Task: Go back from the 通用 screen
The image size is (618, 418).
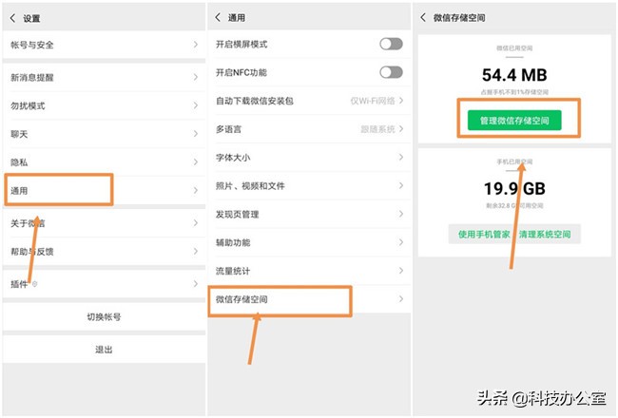Action: tap(218, 17)
